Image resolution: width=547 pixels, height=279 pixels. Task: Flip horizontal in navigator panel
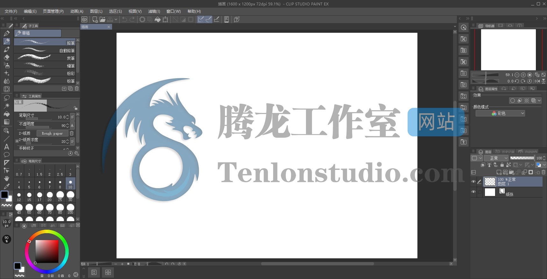tap(537, 81)
